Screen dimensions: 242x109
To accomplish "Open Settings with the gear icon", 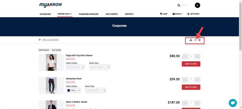I will 193,14.
